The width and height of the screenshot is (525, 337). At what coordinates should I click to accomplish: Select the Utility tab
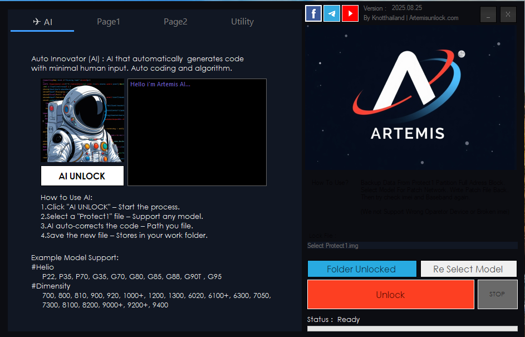(x=242, y=22)
